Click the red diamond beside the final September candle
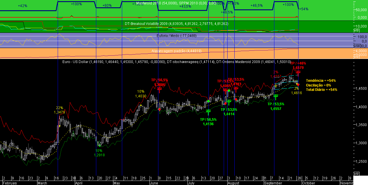Viewport: 368px width, 185px height. (x=298, y=84)
